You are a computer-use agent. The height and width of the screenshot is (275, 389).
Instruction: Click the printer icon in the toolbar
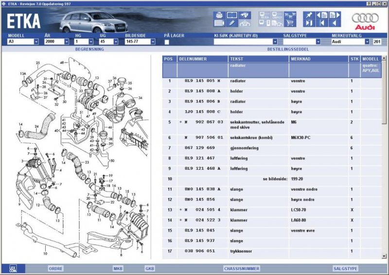tap(219, 15)
